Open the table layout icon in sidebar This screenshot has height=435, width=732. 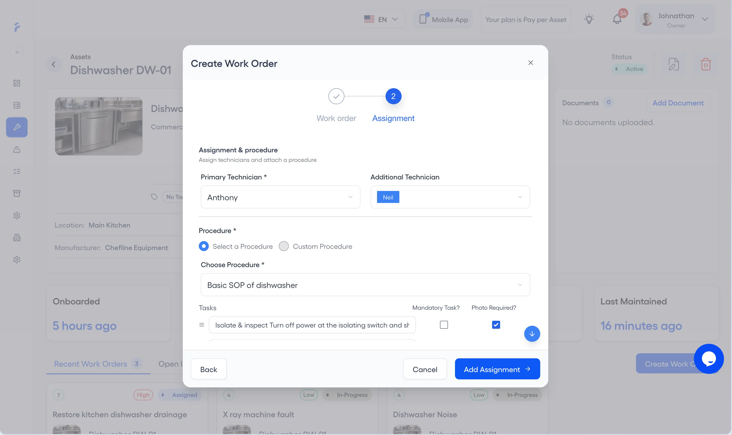pyautogui.click(x=17, y=105)
